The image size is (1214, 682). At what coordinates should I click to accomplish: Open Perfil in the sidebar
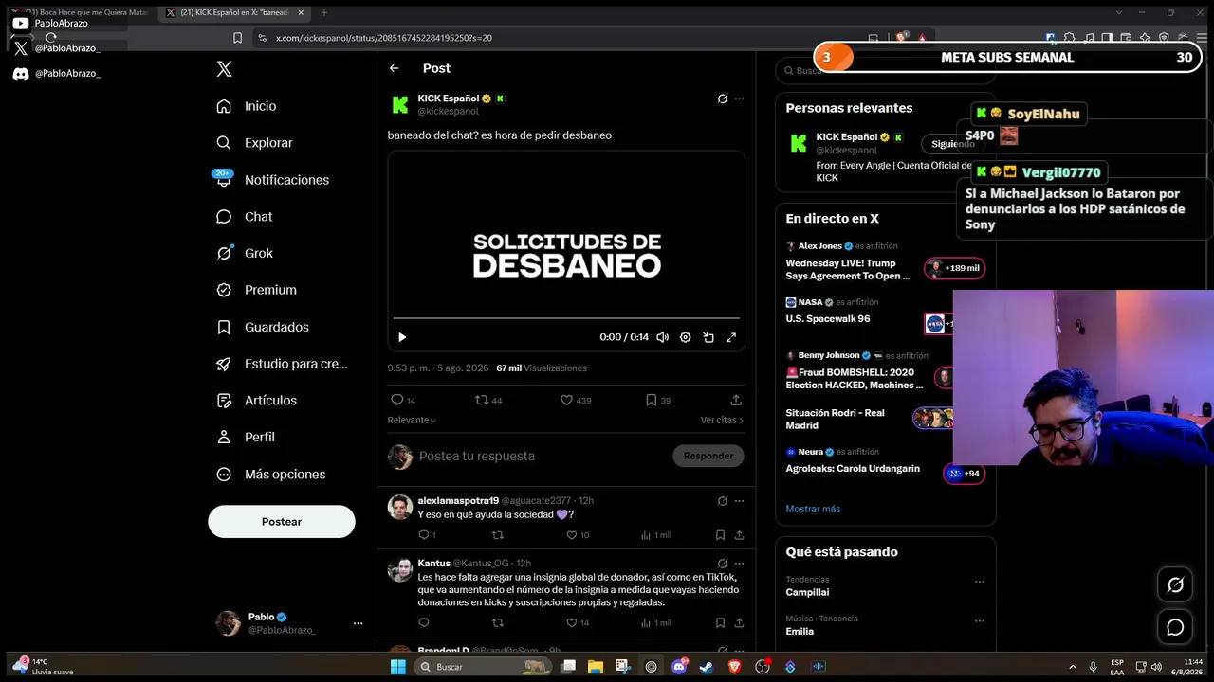coord(245,437)
